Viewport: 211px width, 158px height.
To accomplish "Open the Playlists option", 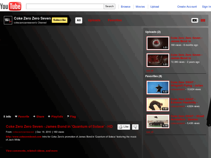I will pos(55,117).
